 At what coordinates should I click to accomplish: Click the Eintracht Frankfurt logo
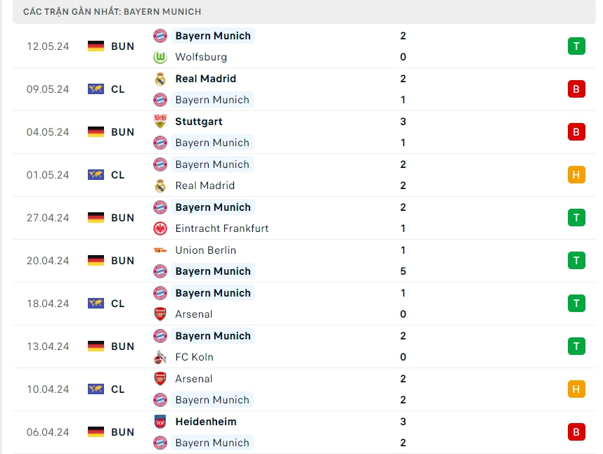coord(160,228)
